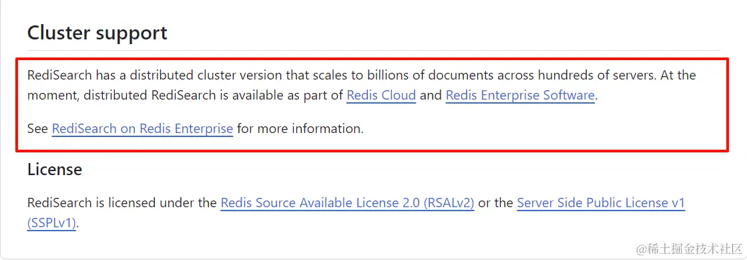Viewport: 747px width, 260px height.
Task: Open the Redis Enterprise Software link
Action: click(520, 96)
